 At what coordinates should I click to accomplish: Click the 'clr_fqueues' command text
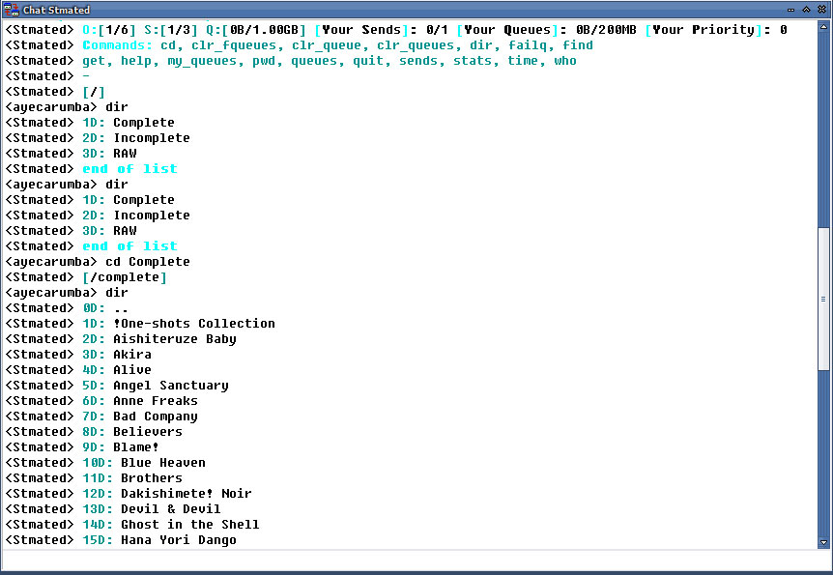[x=234, y=45]
